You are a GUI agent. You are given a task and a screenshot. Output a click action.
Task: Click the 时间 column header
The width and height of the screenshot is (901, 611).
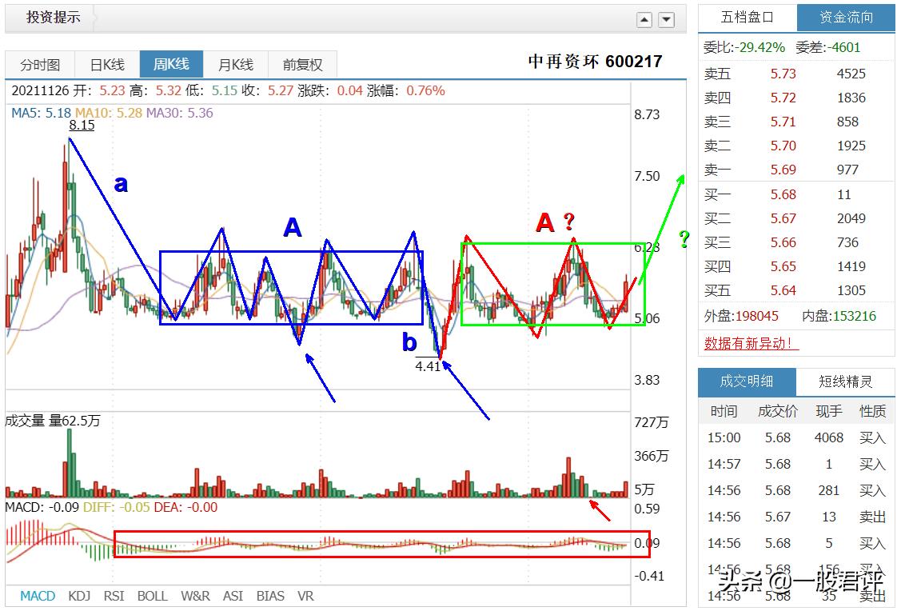pos(724,411)
